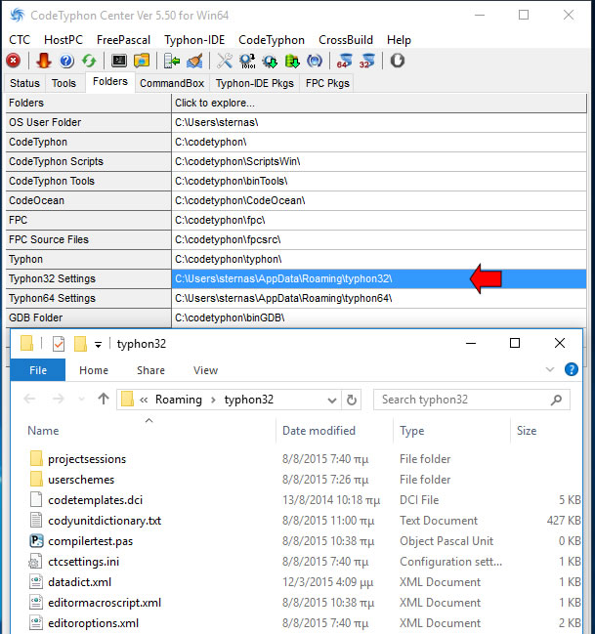This screenshot has width=595, height=634.
Task: Click the folder explorer toolbar icon
Action: [142, 61]
